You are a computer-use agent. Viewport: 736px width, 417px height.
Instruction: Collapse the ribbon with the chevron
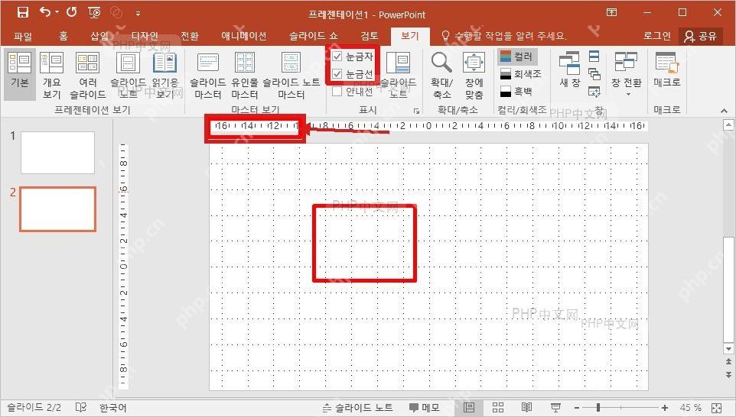724,111
